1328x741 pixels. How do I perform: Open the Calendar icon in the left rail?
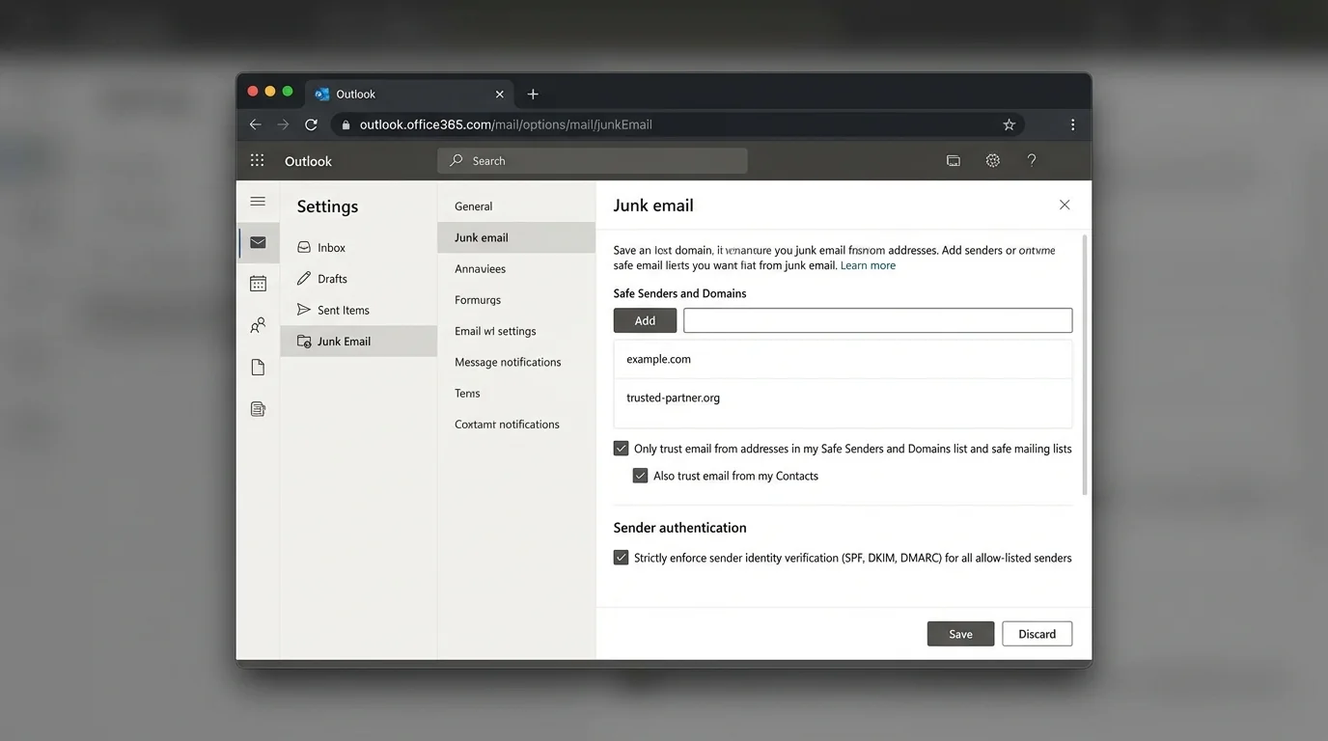click(258, 283)
